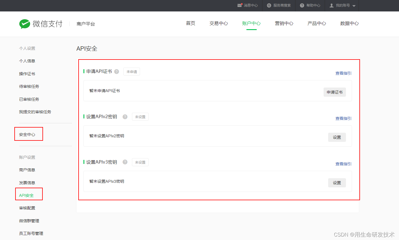Viewport: 399px width, 240px height.
Task: Open 查看指引 for APIv3密钥
Action: pyautogui.click(x=343, y=164)
